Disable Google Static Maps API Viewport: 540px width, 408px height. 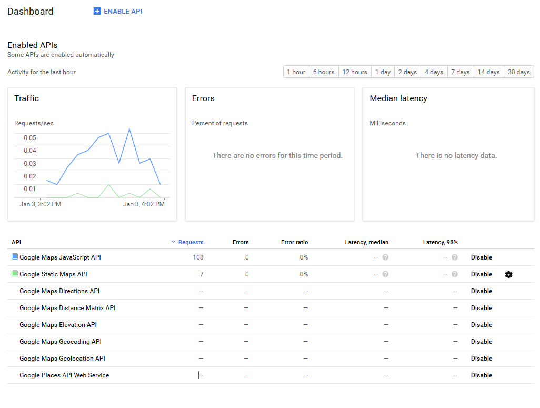482,274
